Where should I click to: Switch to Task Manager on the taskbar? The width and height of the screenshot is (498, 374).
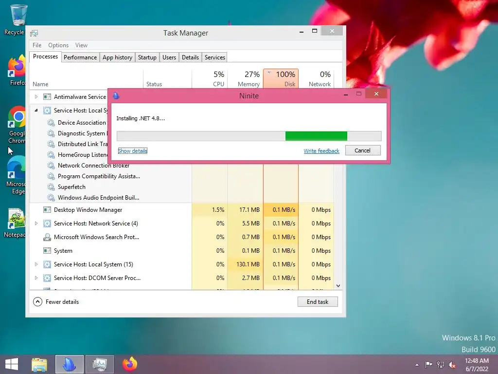tap(99, 364)
